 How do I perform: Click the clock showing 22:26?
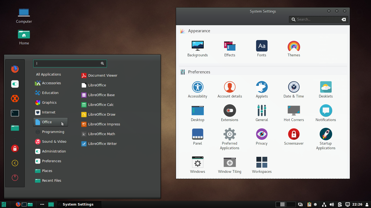point(357,204)
